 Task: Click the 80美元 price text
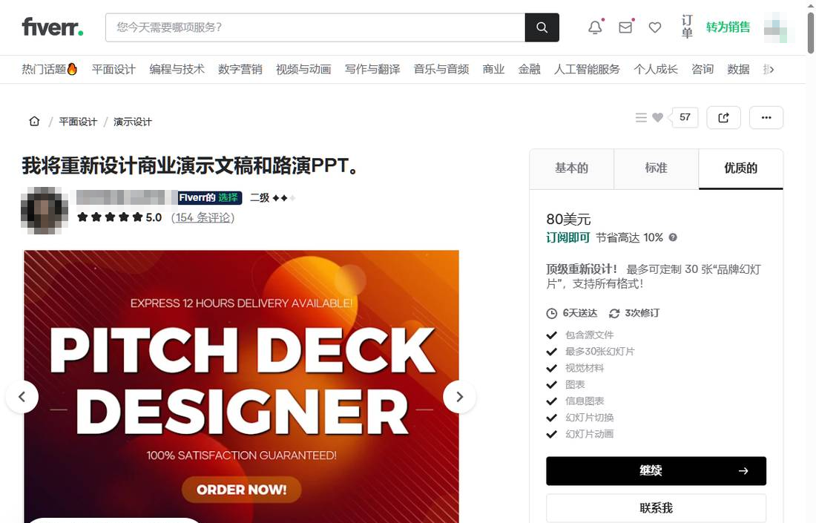point(568,219)
